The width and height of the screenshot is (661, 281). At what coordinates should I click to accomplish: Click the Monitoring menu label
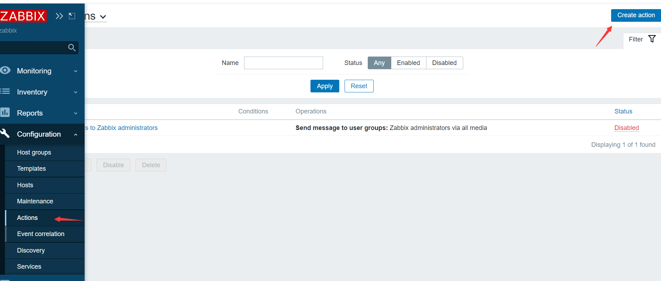tap(34, 71)
